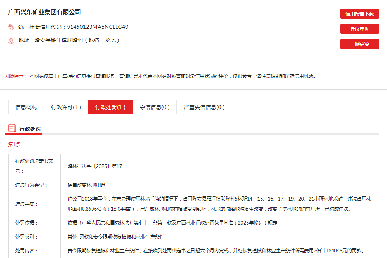Click company name 广西兴东矿业集团有限公司
Screen dimensions: 387x258
click(44, 12)
